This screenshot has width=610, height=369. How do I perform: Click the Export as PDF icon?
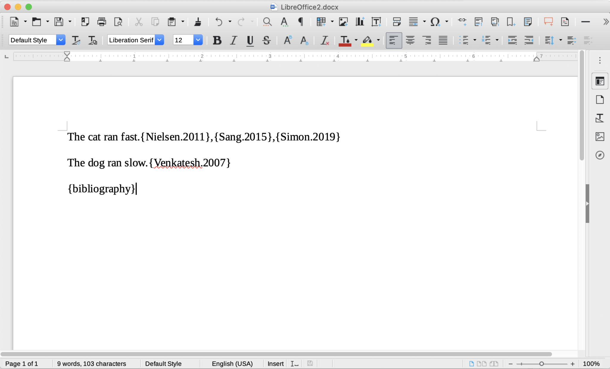pos(85,22)
